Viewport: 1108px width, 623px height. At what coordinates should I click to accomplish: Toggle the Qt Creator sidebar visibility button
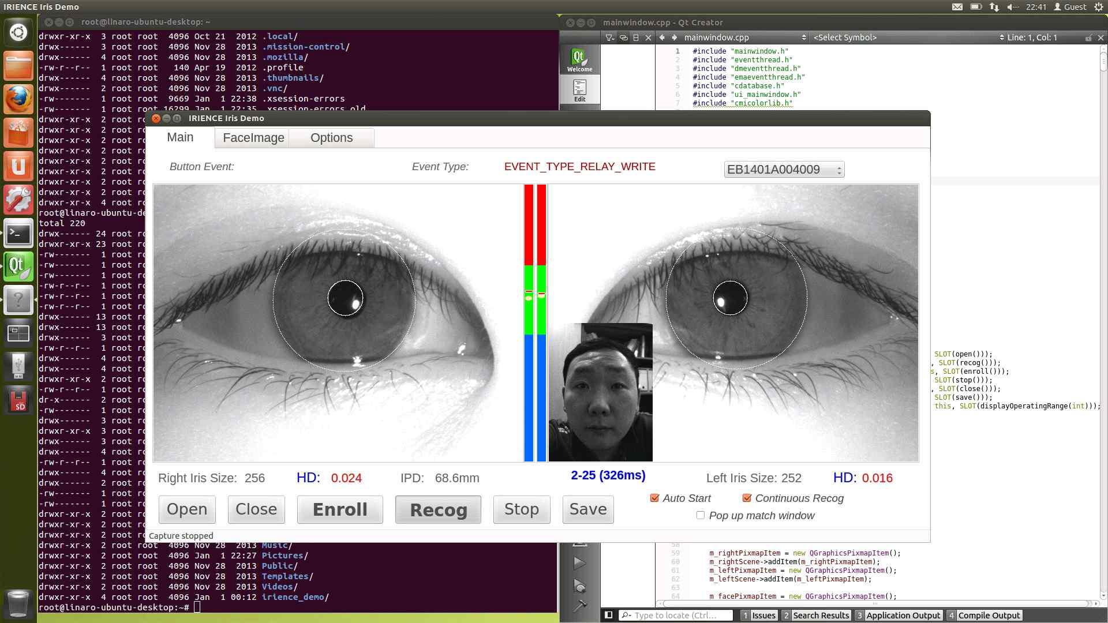[608, 616]
